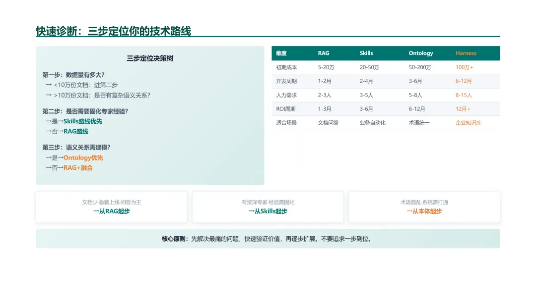
Task: Click the cell 3-5人
Action: (366, 95)
